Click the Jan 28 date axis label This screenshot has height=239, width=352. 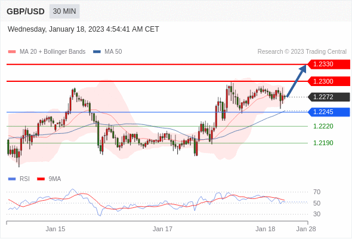306,229
